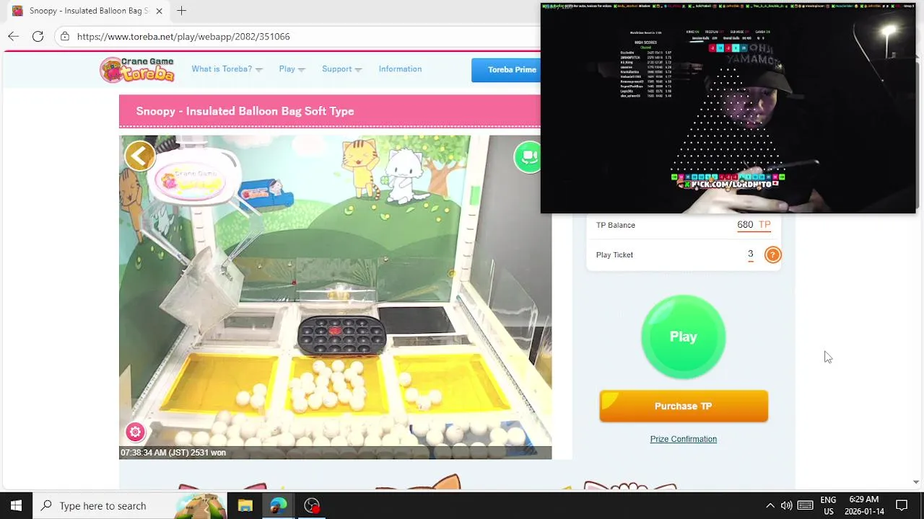
Task: Click the Play Ticket count 3
Action: [x=750, y=254]
